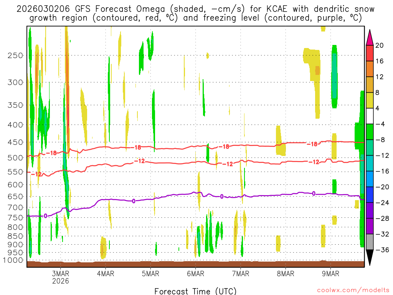Click the 250 pressure level label
This screenshot has width=393, height=295.
click(x=15, y=55)
